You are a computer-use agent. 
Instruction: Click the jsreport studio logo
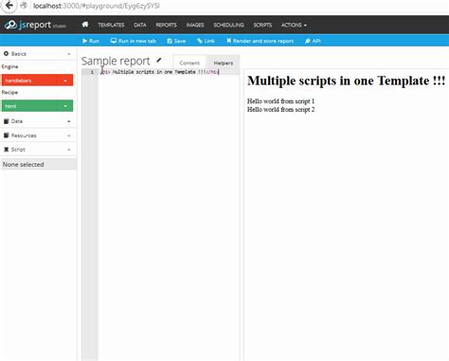coord(35,25)
